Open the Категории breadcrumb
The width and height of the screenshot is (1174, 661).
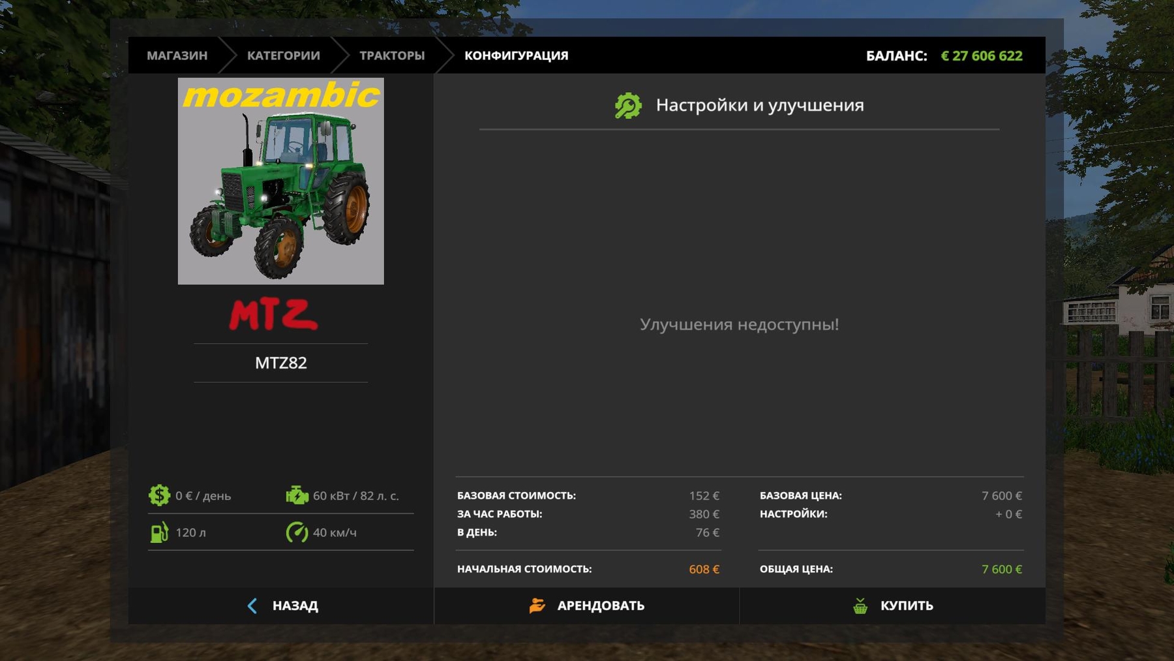pyautogui.click(x=283, y=55)
